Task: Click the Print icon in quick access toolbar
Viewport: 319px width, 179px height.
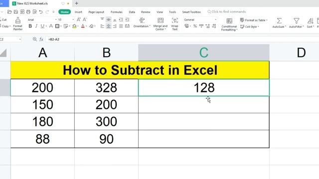Action: (x=28, y=12)
